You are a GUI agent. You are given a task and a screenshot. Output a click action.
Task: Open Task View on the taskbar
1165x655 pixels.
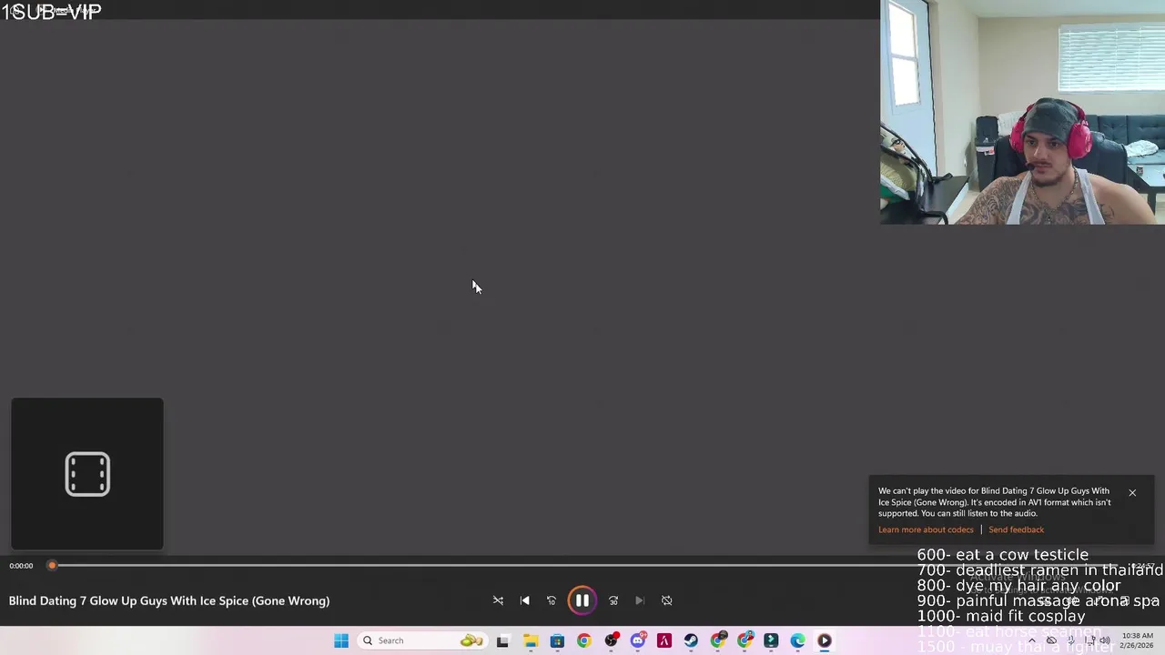502,640
